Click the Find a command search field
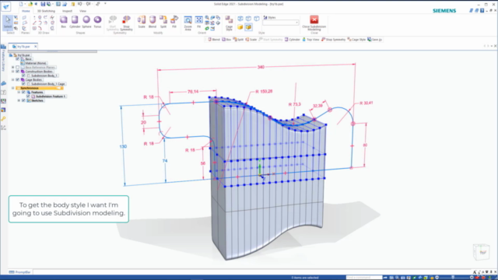The image size is (498, 280). click(x=364, y=278)
